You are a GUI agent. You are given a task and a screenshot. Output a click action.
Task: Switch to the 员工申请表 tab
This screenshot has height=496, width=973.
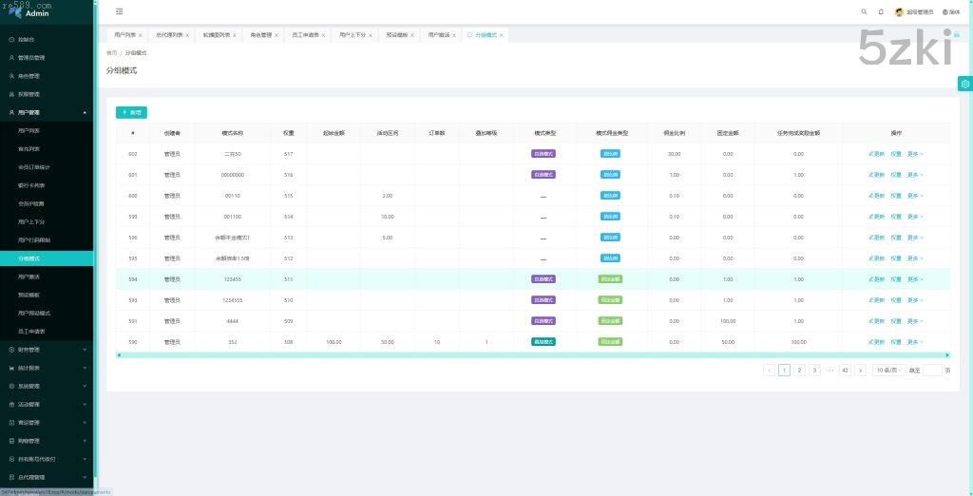pyautogui.click(x=305, y=35)
